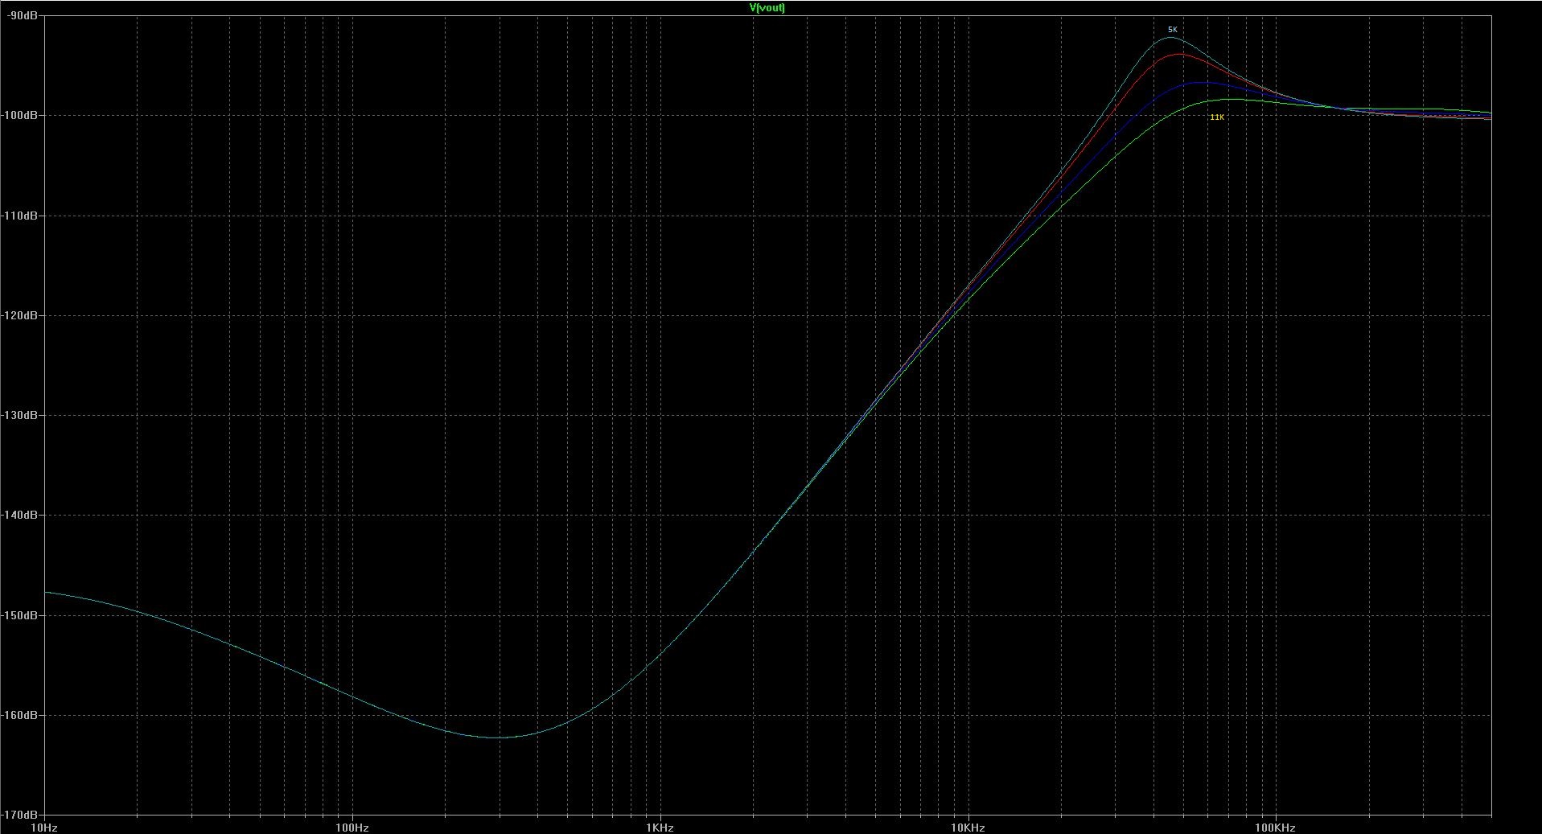
Task: Click the 100KHz frequency label
Action: [x=1275, y=828]
